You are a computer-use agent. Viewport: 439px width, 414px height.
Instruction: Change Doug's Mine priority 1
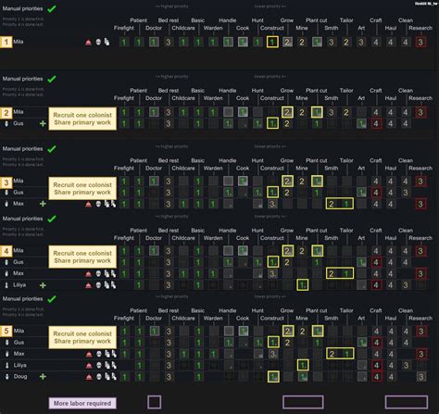[303, 377]
